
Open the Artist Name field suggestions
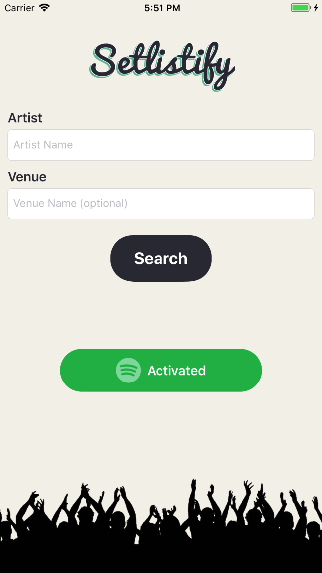pyautogui.click(x=161, y=145)
